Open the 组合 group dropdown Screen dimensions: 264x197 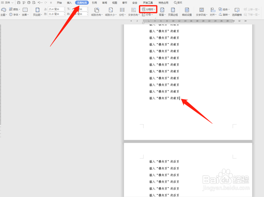(224, 9)
